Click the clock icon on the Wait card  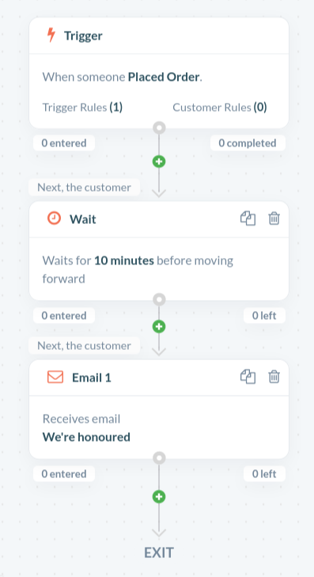point(54,218)
